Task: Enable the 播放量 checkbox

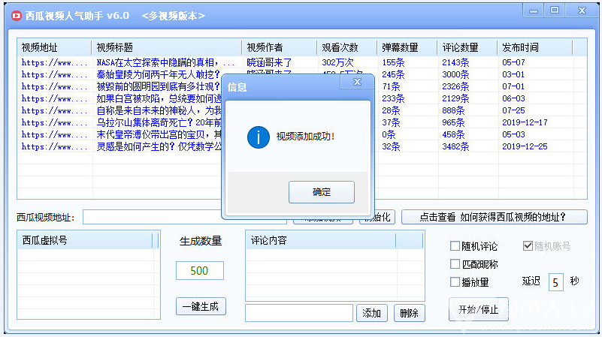Action: (x=455, y=281)
